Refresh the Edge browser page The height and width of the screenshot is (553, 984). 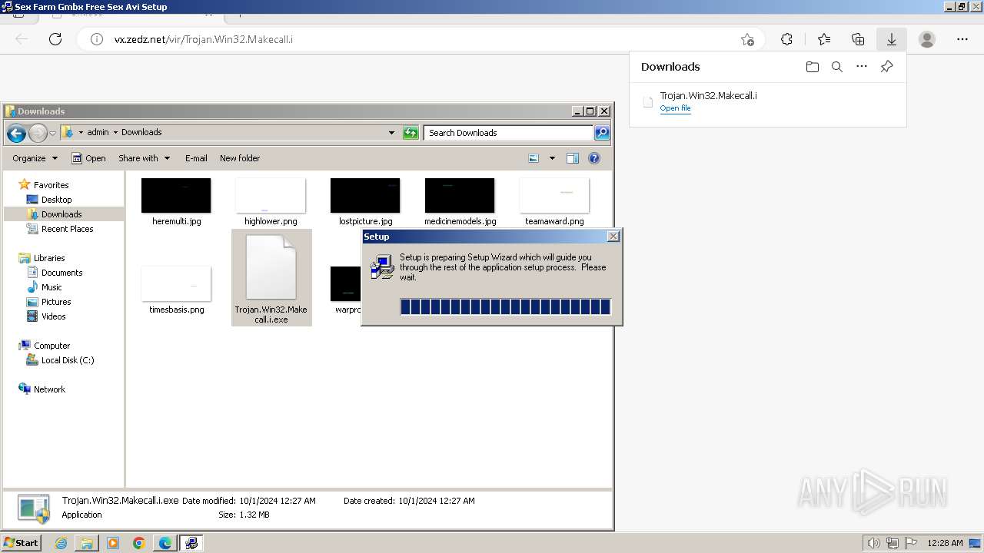55,39
